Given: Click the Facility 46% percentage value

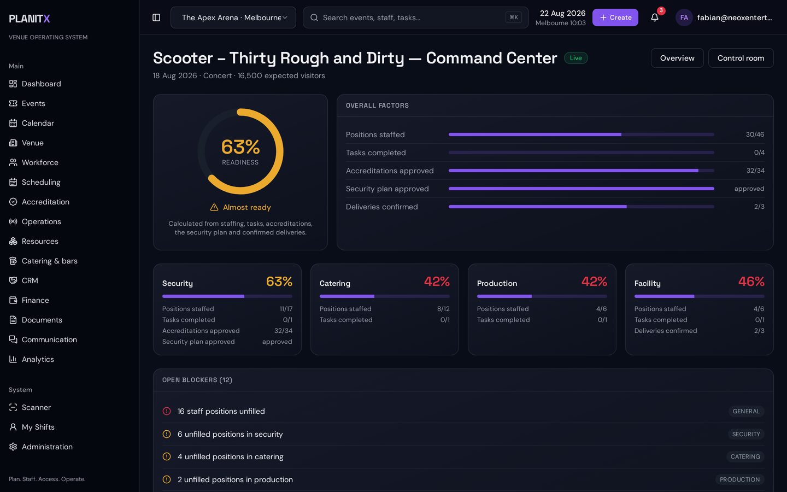Looking at the screenshot, I should click(751, 282).
